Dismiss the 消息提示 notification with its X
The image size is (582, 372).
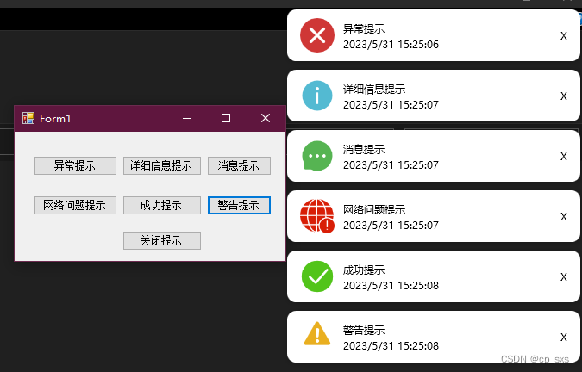[563, 157]
